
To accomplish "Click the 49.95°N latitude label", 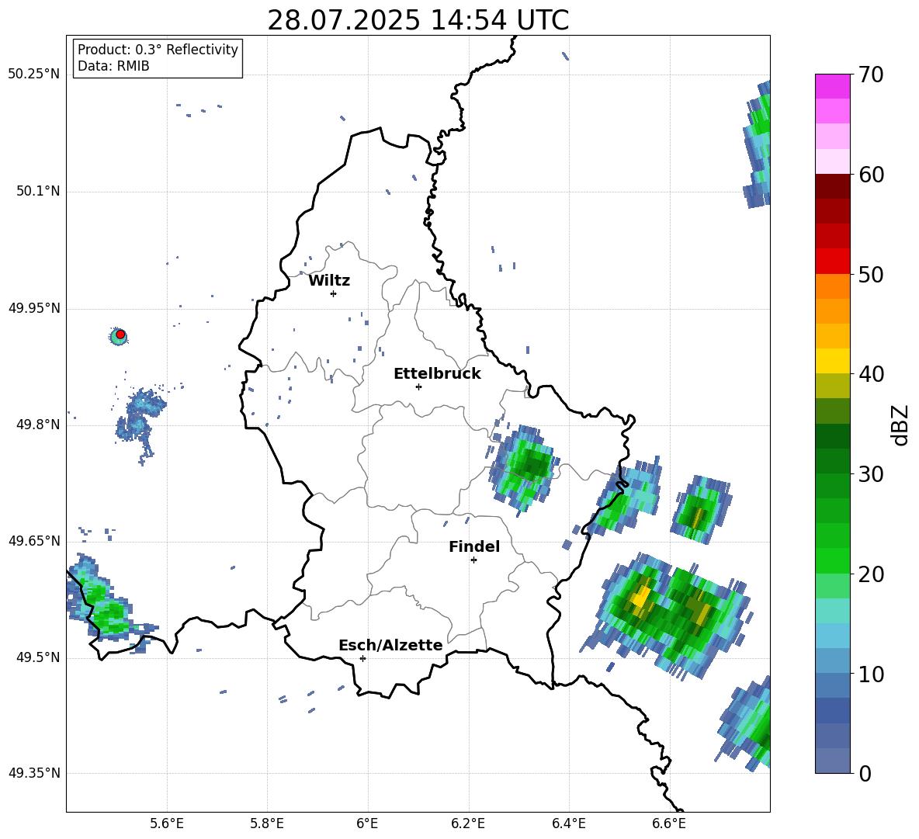I will tap(34, 307).
